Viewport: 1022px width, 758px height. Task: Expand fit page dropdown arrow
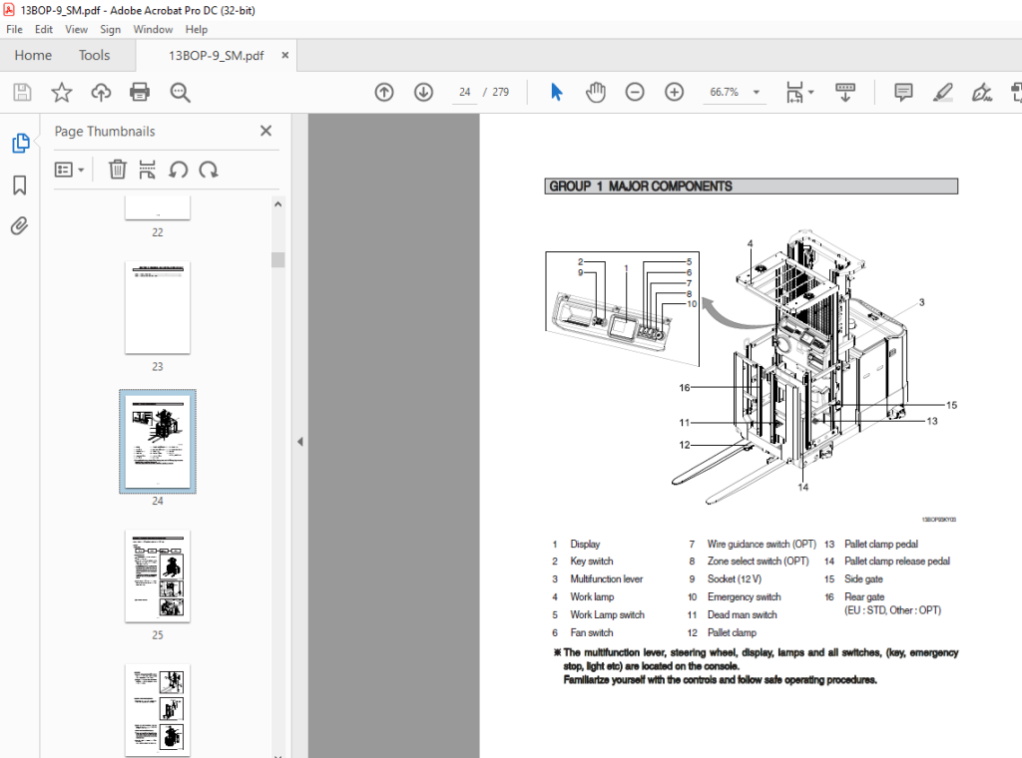point(810,93)
